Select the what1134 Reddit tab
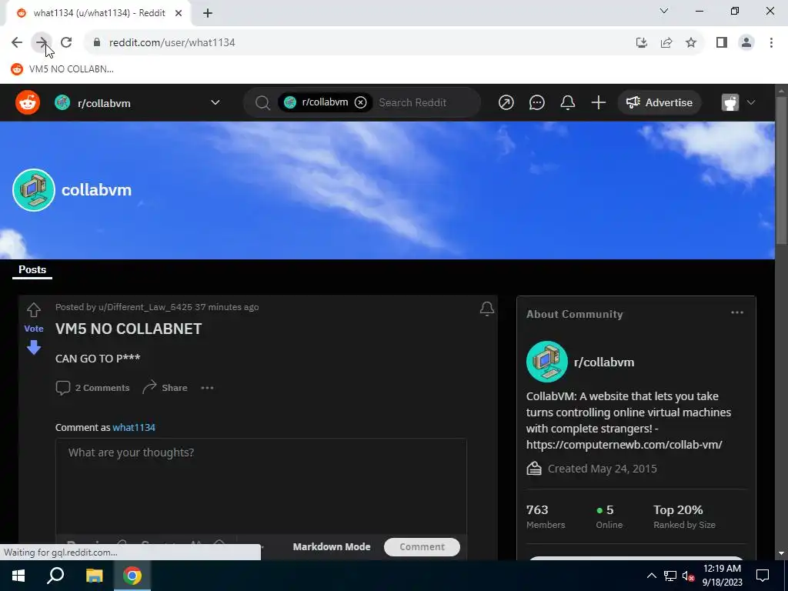 [x=98, y=13]
